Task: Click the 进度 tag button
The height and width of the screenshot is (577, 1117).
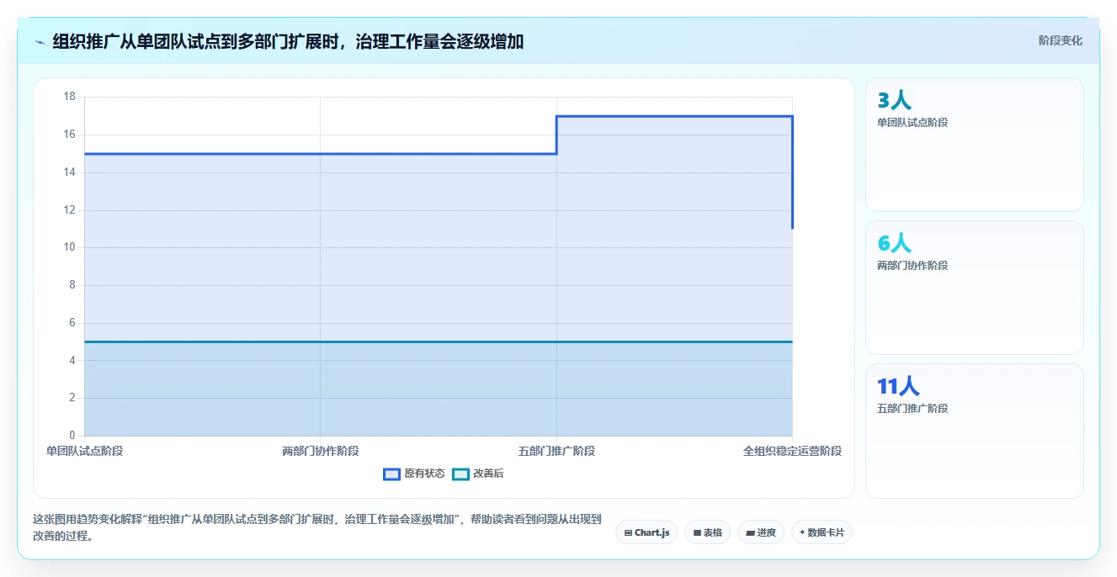Action: [x=761, y=532]
